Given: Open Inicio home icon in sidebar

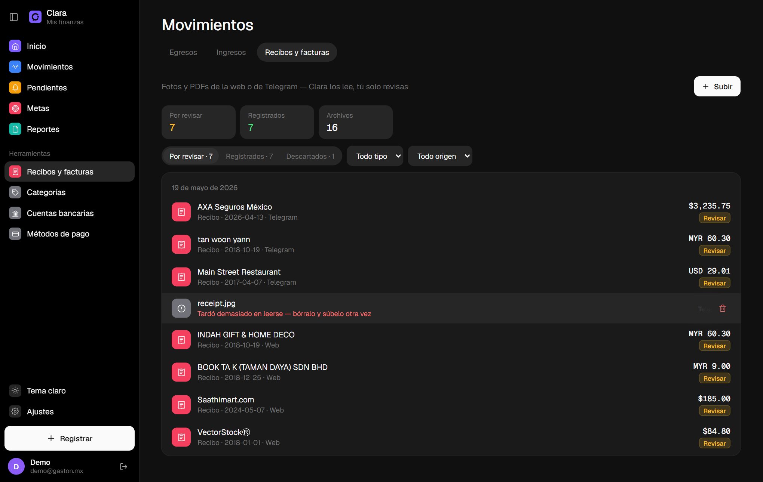Looking at the screenshot, I should pos(15,46).
